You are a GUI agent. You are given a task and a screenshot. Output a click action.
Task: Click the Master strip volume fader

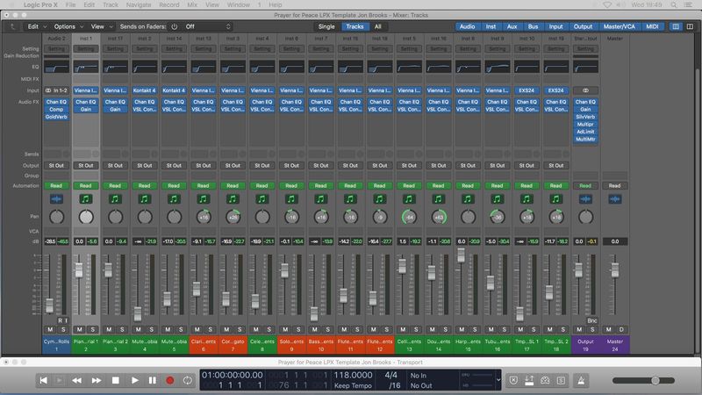615,270
